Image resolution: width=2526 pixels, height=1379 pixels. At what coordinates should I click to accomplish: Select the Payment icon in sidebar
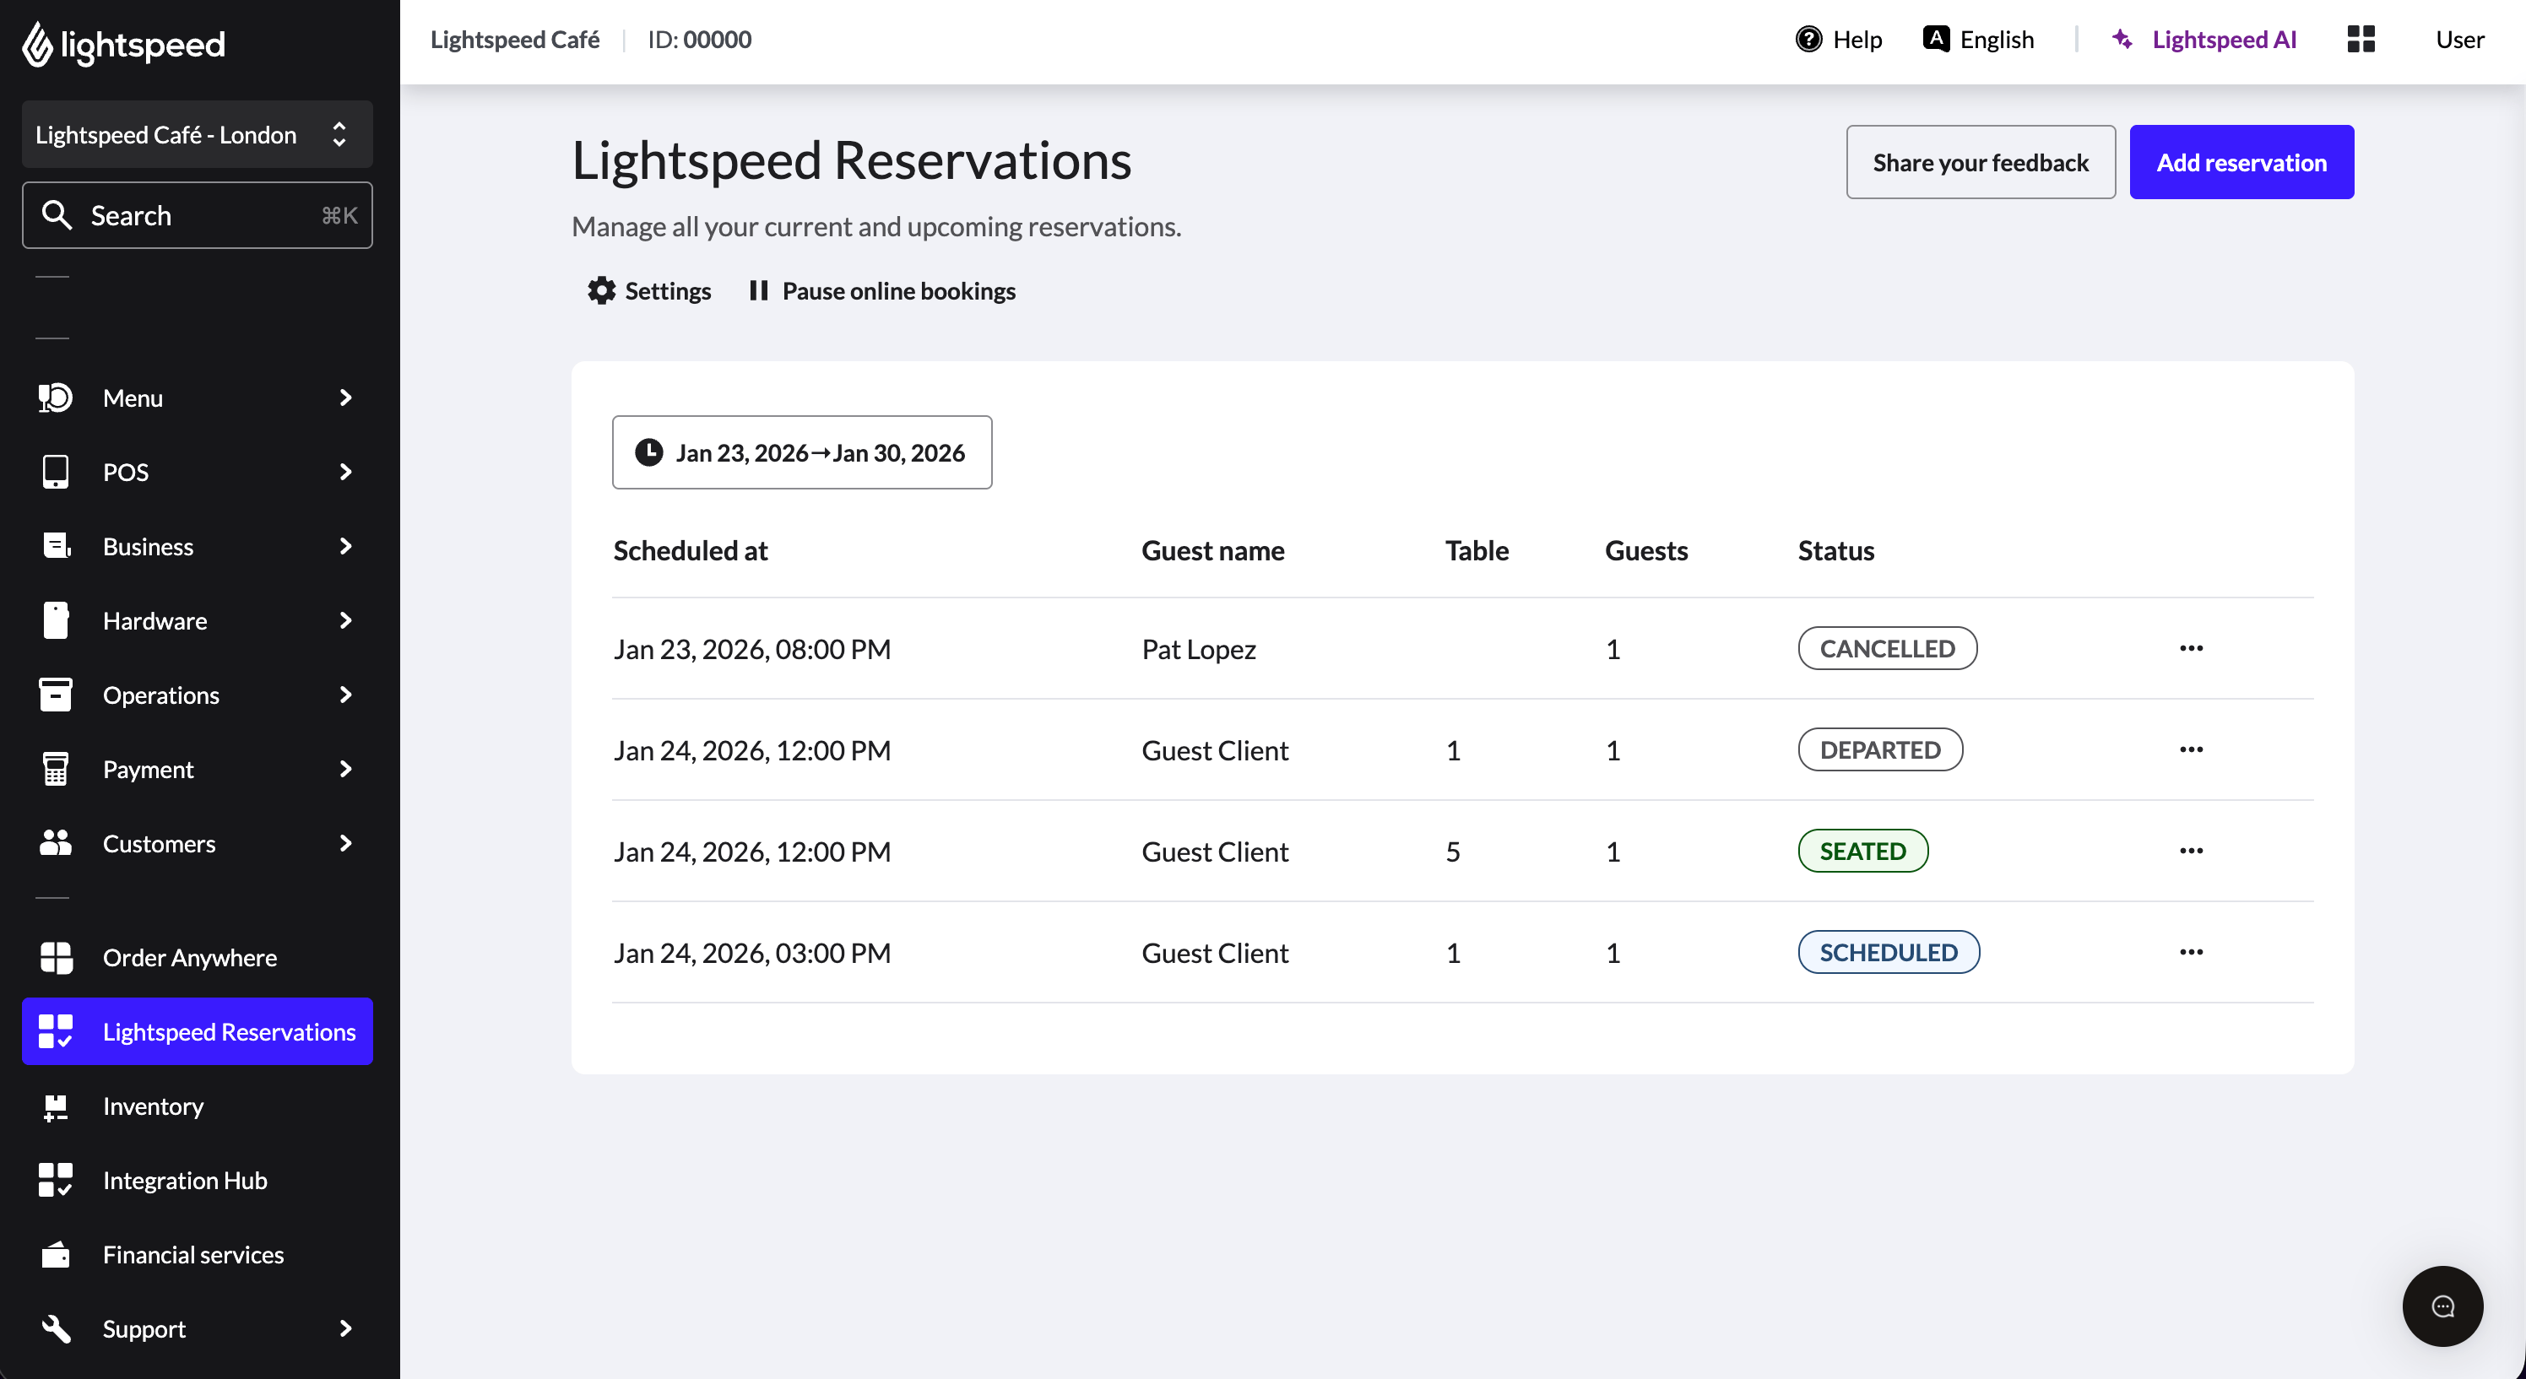click(x=56, y=768)
